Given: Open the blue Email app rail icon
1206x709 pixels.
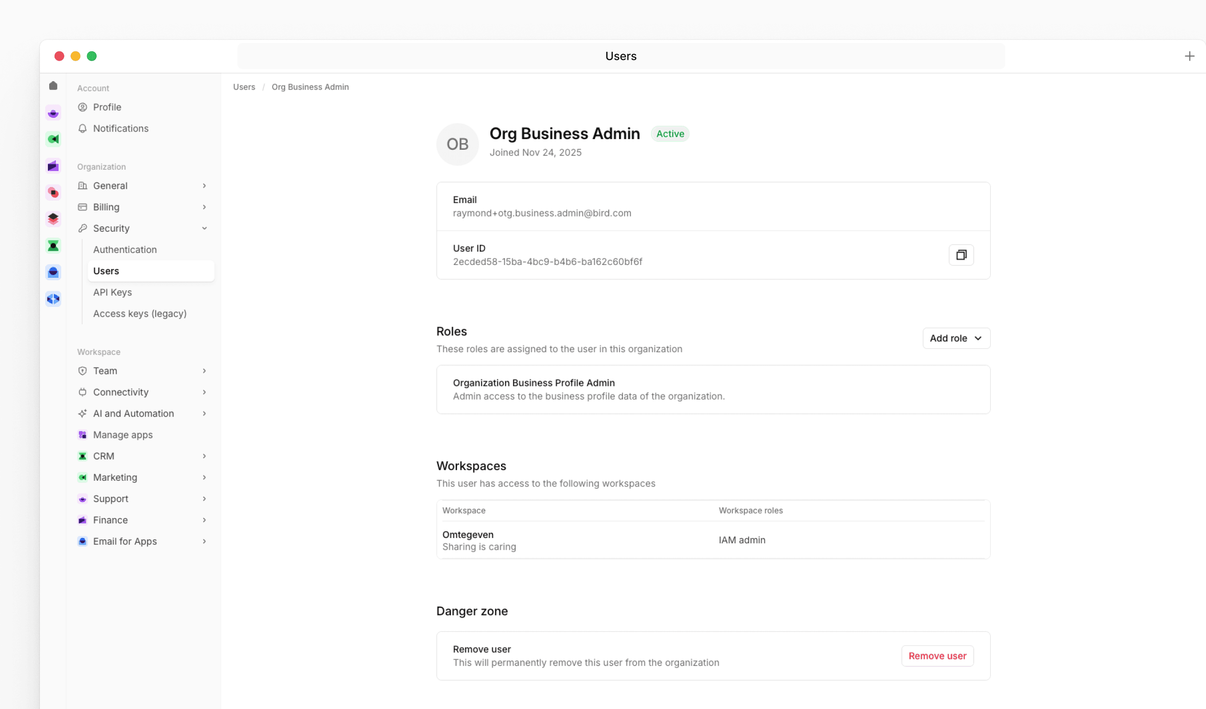Looking at the screenshot, I should [x=53, y=272].
